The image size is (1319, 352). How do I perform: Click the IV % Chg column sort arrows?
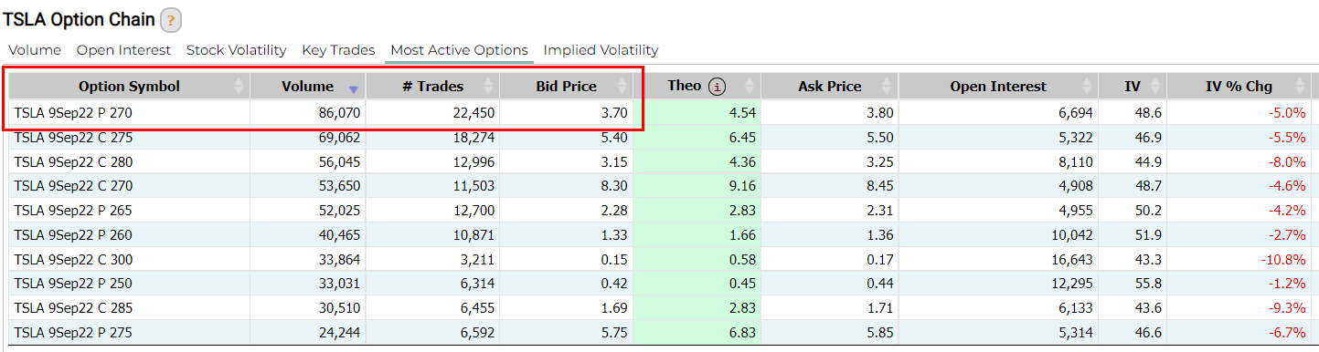[1301, 87]
